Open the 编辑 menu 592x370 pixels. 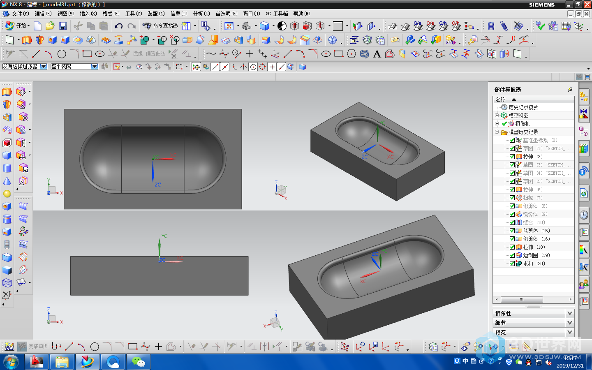pyautogui.click(x=43, y=14)
